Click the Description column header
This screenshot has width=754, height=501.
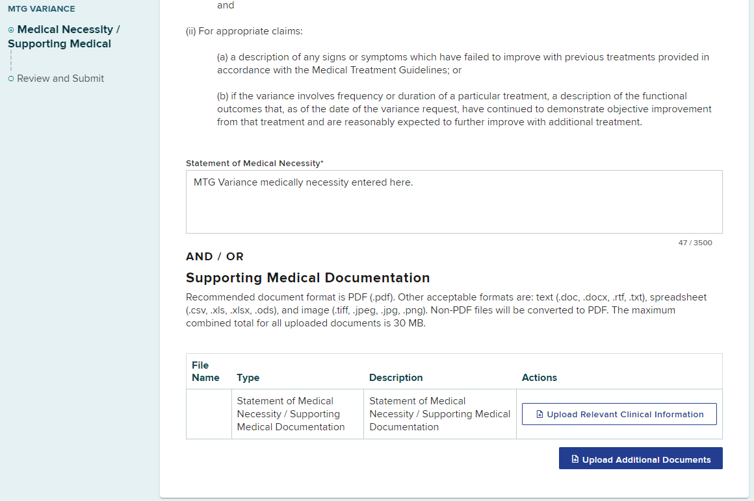(396, 378)
